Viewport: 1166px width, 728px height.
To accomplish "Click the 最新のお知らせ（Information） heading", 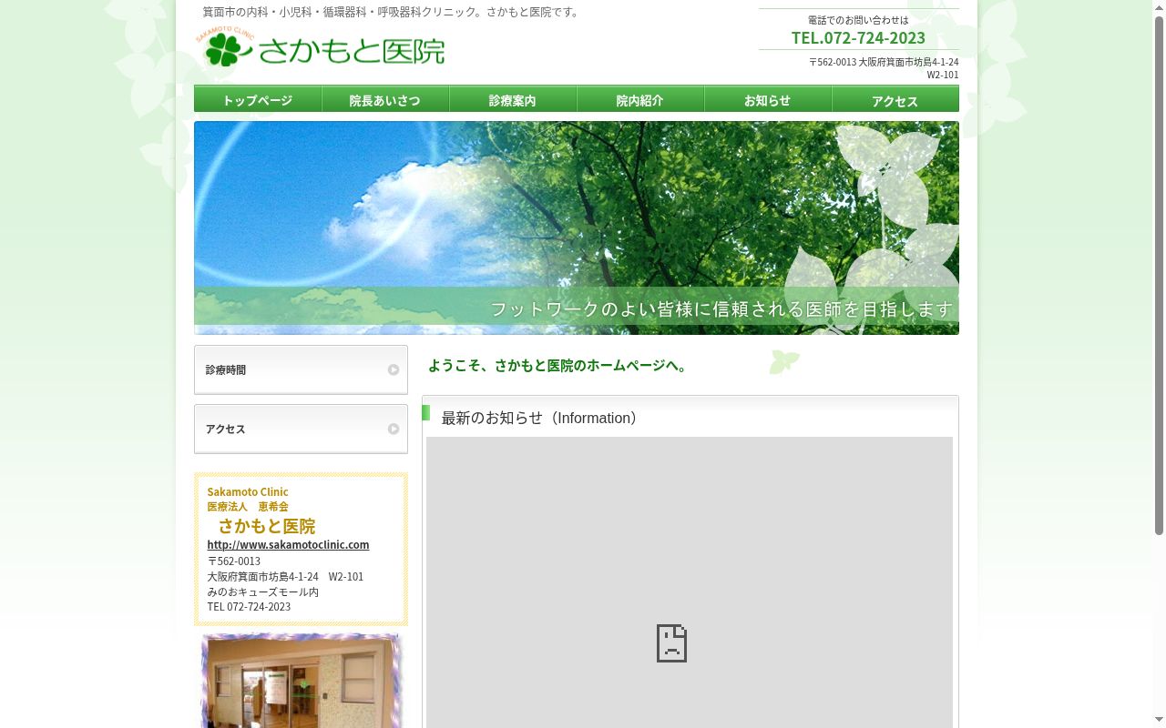I will tap(542, 418).
